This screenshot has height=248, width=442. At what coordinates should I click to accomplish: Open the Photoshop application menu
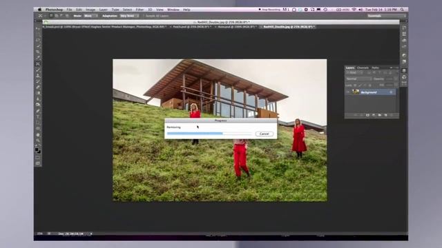click(54, 10)
